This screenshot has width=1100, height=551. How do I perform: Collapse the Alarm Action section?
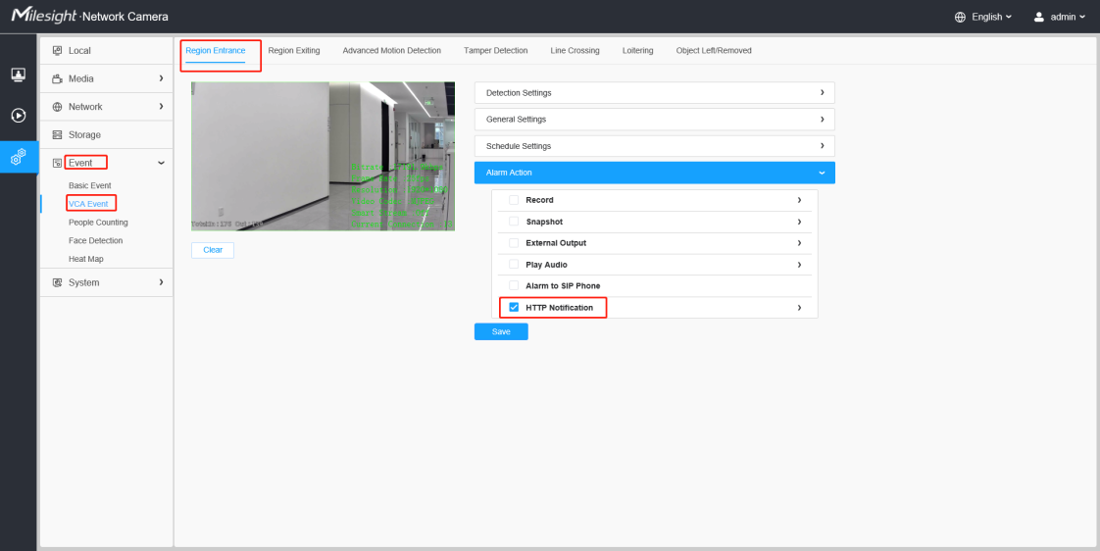655,173
